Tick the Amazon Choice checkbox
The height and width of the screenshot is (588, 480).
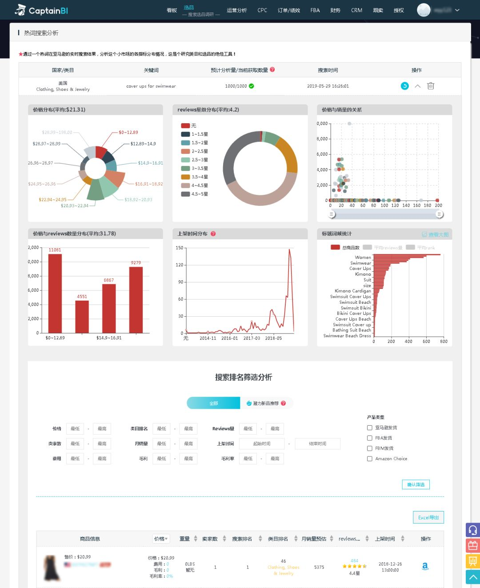(x=370, y=459)
